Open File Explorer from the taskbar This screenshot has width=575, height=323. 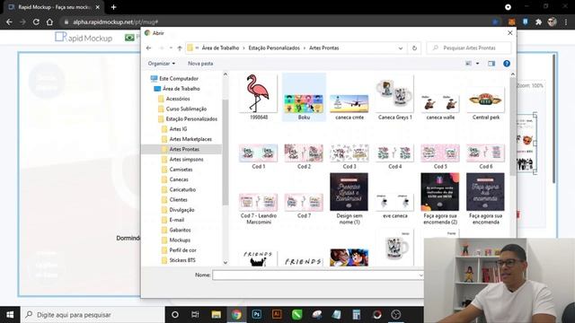tap(216, 315)
